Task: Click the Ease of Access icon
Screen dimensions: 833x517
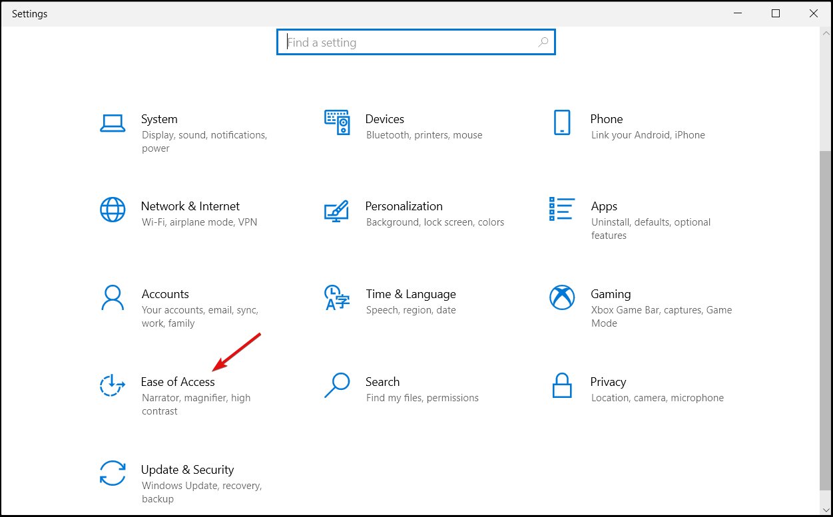Action: (112, 385)
